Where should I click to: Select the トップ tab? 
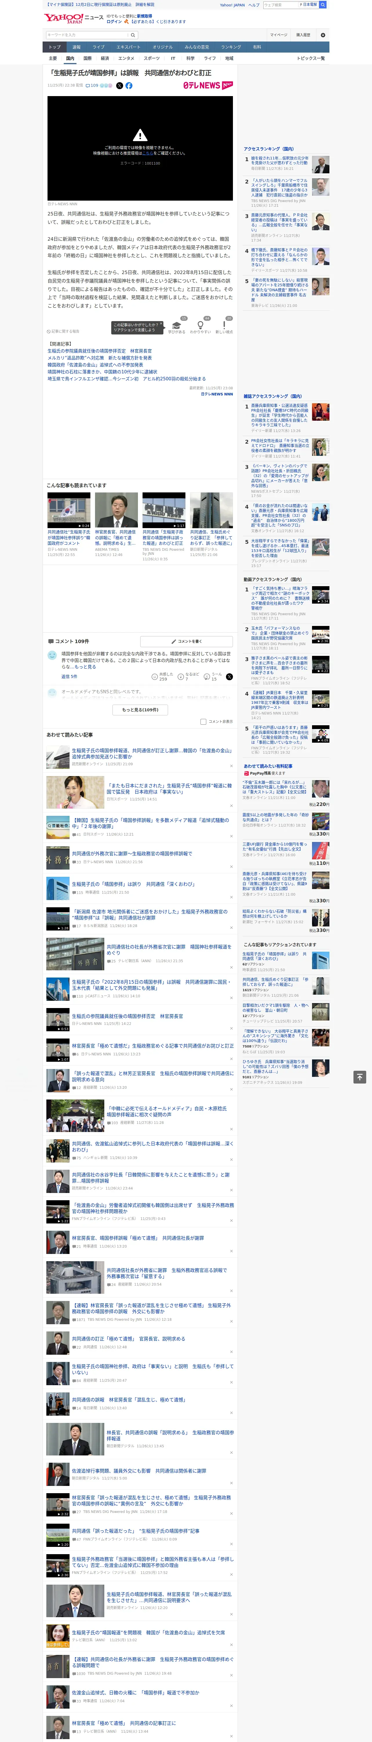pos(55,47)
